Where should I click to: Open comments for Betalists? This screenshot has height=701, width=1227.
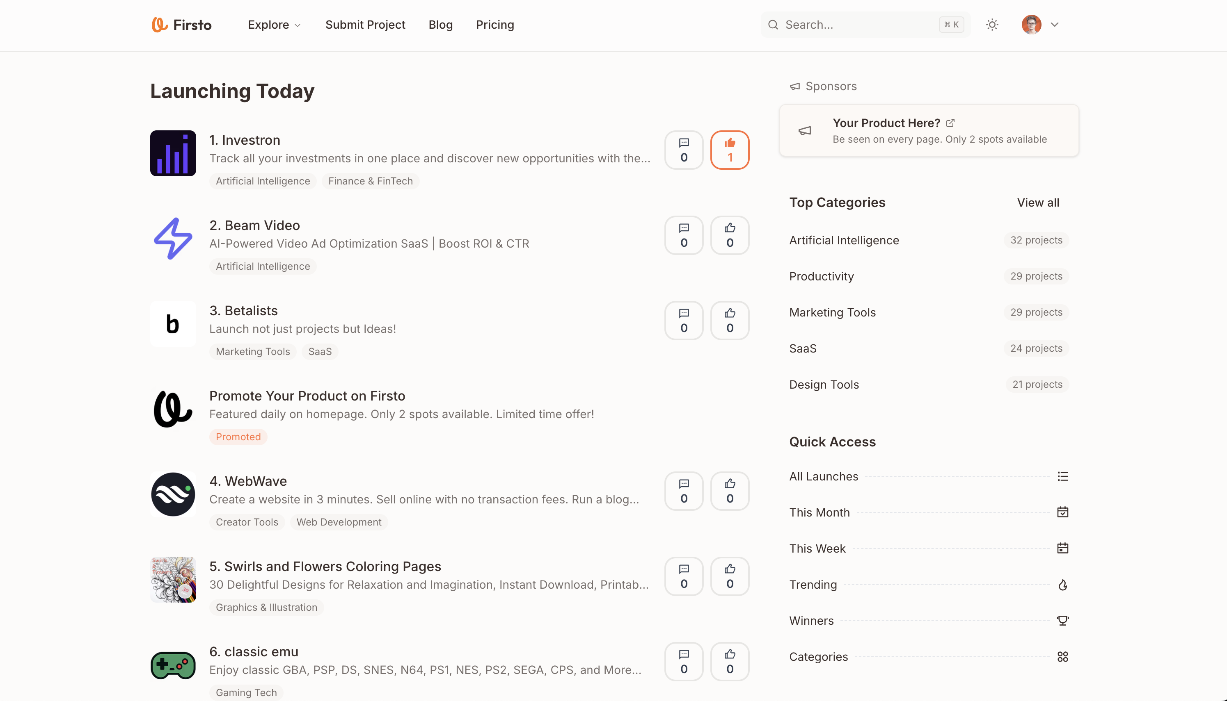click(684, 320)
